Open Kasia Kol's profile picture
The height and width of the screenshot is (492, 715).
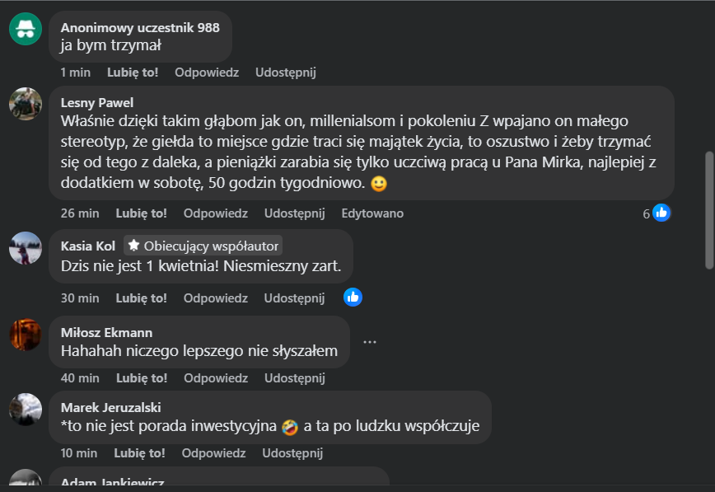point(26,248)
